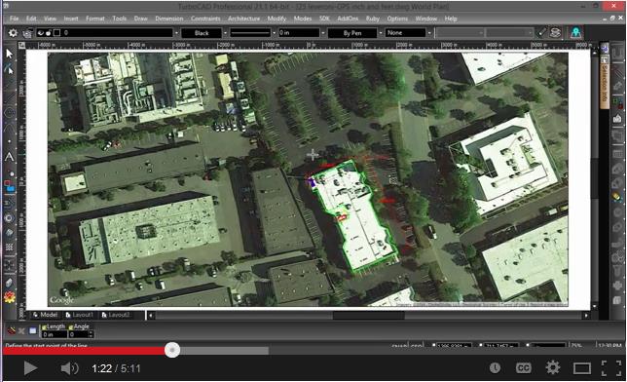This screenshot has width=627, height=382.
Task: Open the Draw menu
Action: pyautogui.click(x=141, y=19)
